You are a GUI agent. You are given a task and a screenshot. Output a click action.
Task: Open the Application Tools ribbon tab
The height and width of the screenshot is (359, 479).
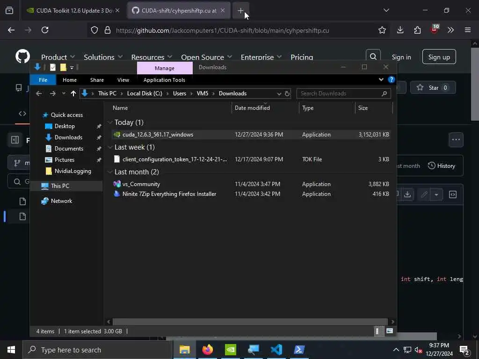click(x=164, y=80)
